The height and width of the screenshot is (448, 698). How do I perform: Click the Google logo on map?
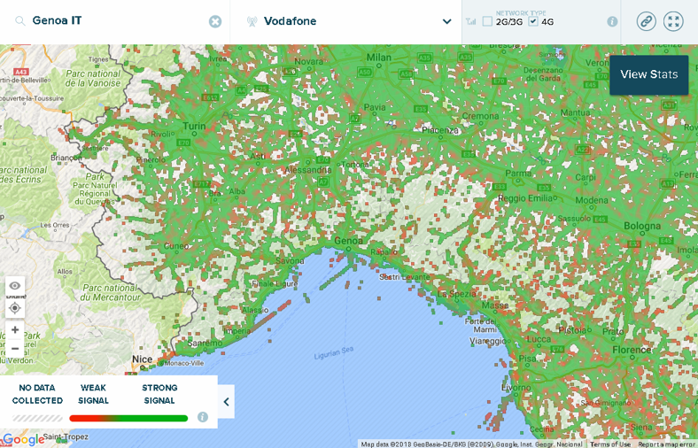coord(23,439)
